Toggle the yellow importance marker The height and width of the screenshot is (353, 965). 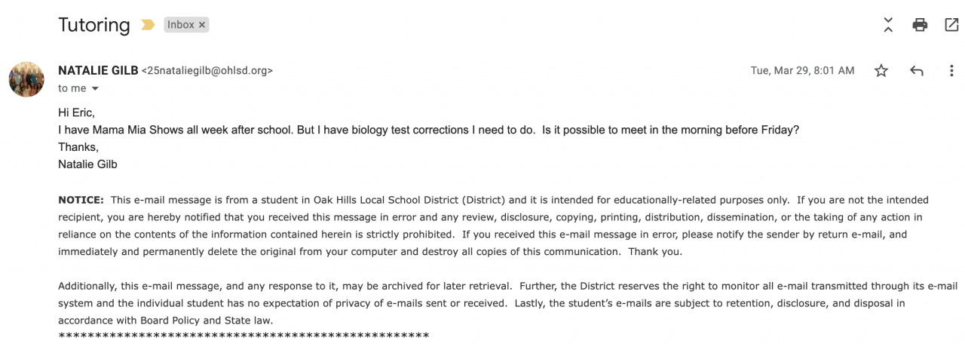146,25
